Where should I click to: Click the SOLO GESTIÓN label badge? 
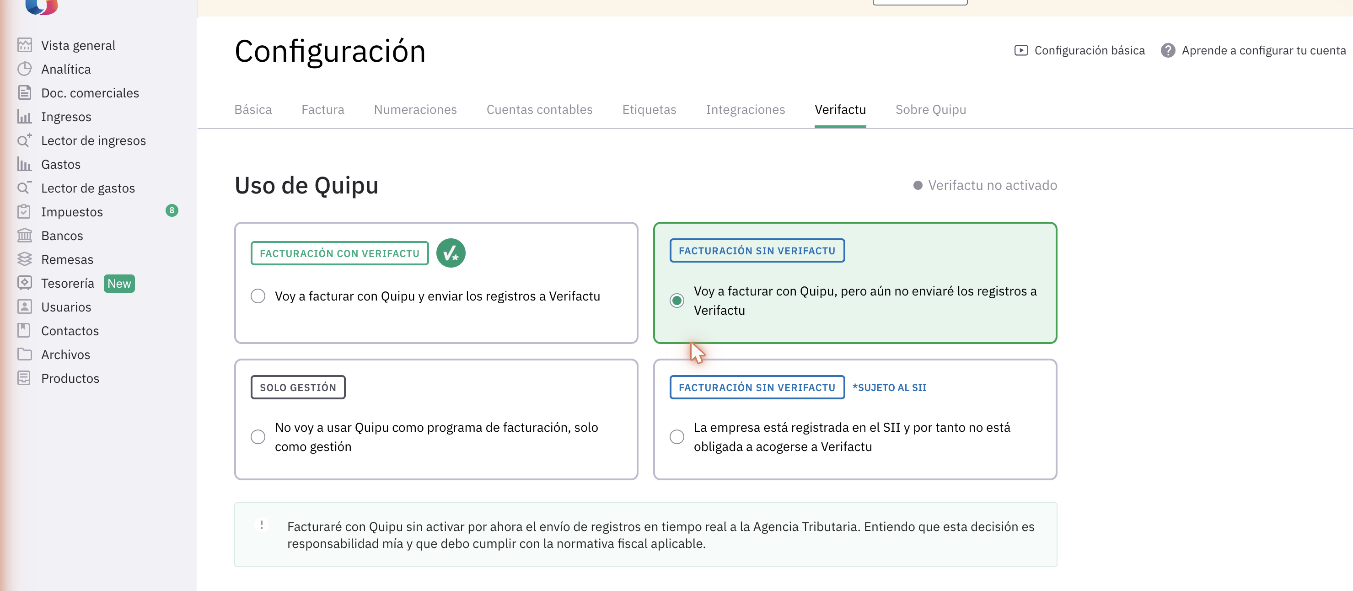[298, 387]
